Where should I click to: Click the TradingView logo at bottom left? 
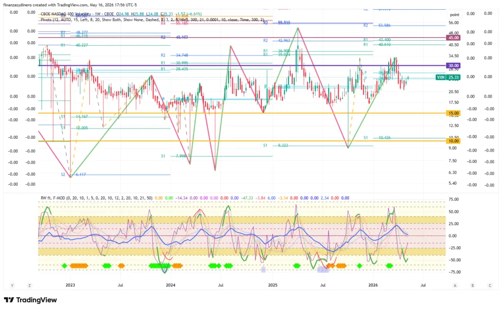(30, 300)
